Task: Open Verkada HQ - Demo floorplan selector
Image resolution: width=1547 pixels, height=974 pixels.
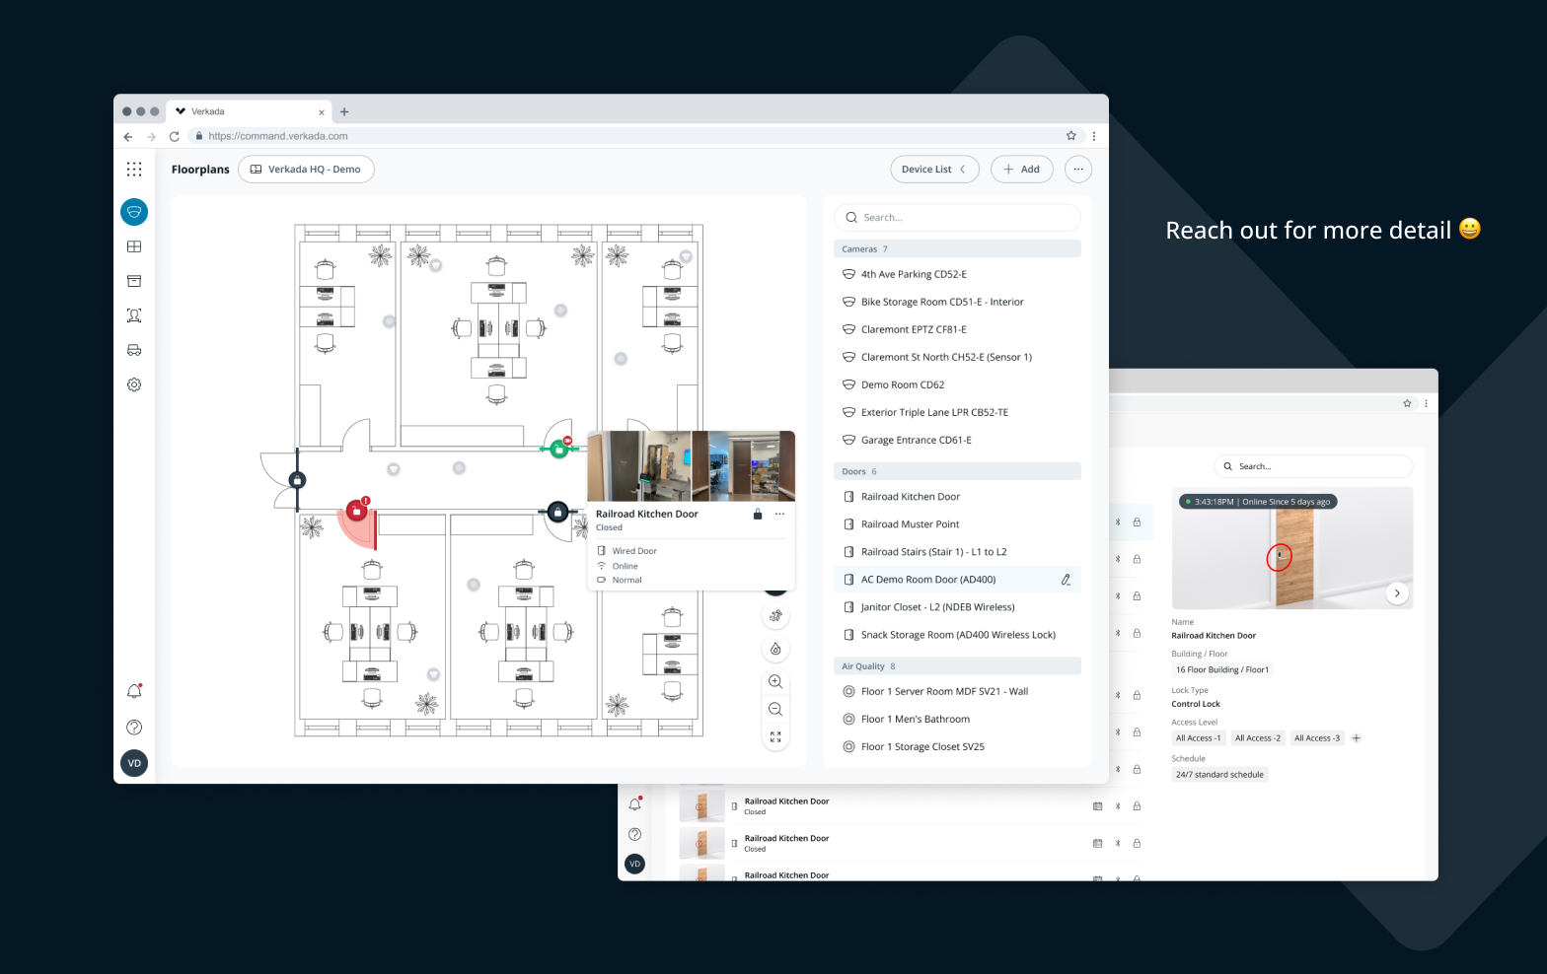Action: point(306,170)
